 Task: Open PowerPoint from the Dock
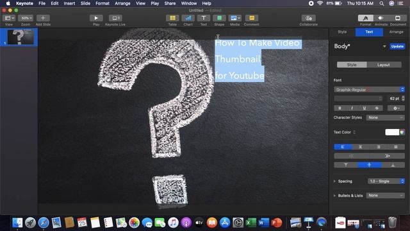[x=277, y=223]
